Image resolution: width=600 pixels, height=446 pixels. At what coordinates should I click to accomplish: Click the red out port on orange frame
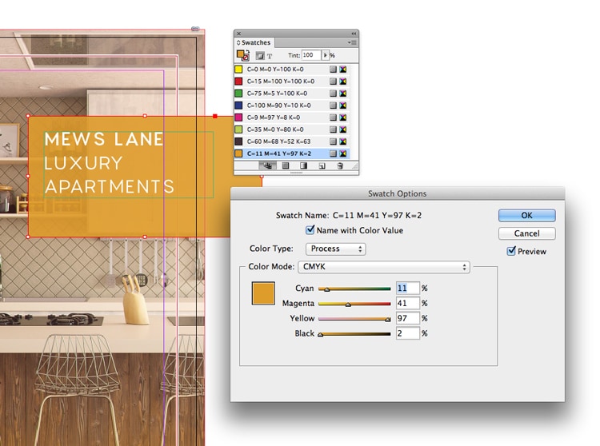pyautogui.click(x=215, y=116)
